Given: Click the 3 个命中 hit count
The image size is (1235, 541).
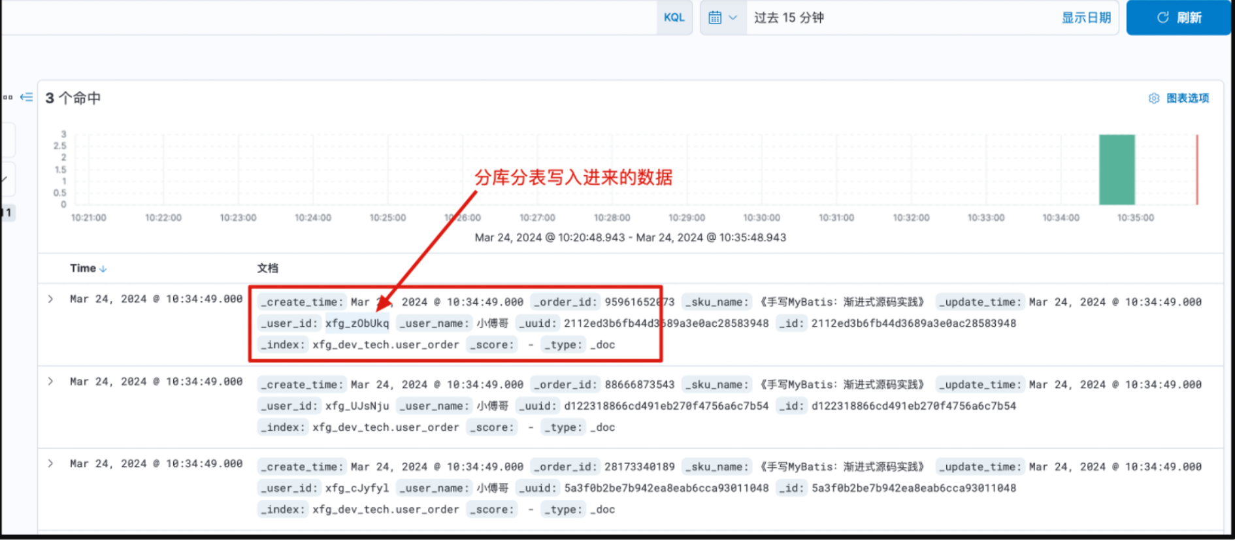Looking at the screenshot, I should pos(73,98).
